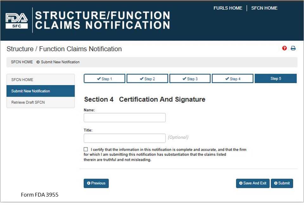Click the red help question mark icon
The width and height of the screenshot is (304, 207).
pos(284,48)
